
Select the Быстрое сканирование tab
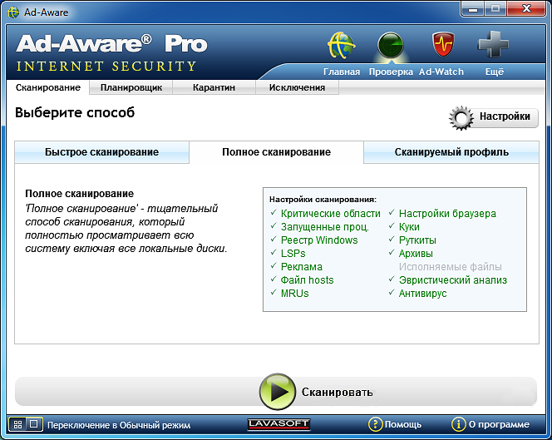click(101, 152)
